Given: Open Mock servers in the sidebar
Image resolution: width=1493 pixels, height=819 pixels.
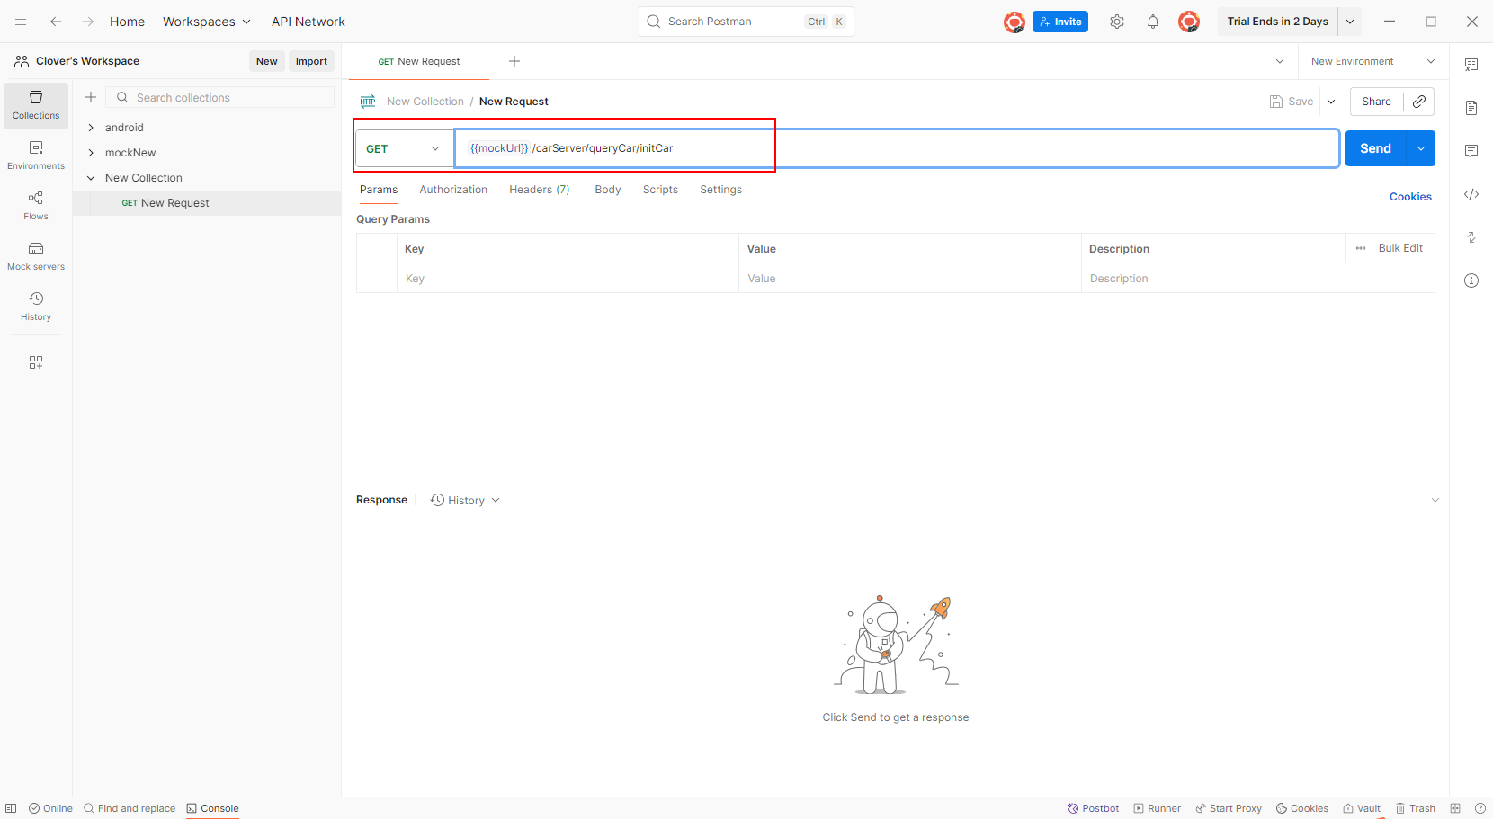Looking at the screenshot, I should pos(36,257).
